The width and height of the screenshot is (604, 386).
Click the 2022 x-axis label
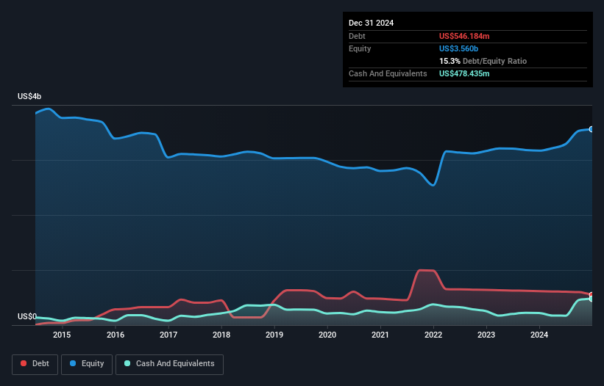[x=433, y=335]
